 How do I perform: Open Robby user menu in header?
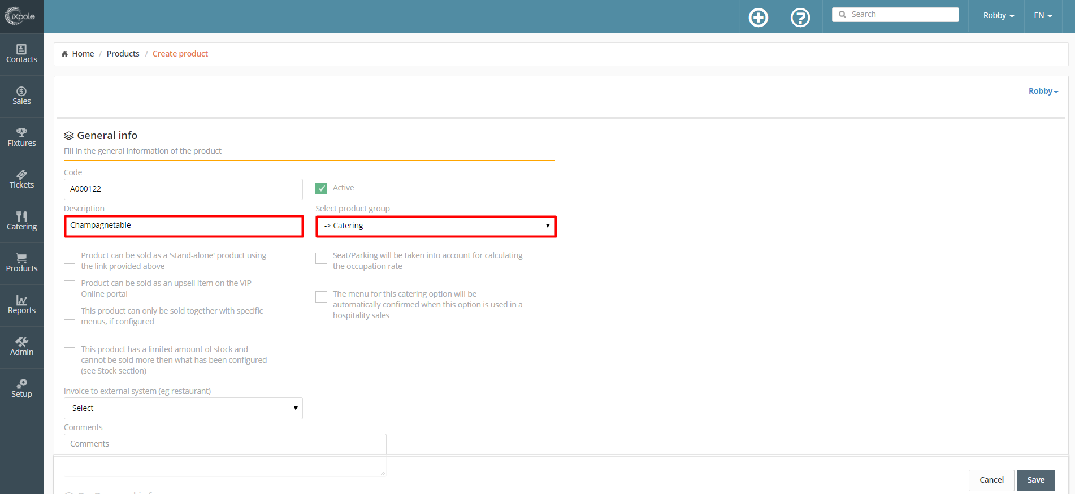(x=999, y=15)
